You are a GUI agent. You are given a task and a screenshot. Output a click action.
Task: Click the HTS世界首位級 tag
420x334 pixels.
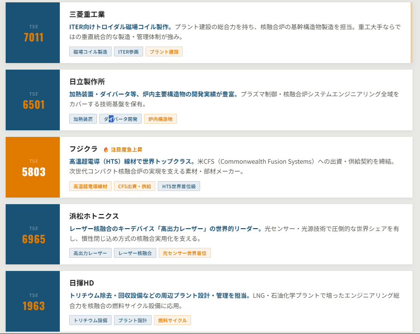pyautogui.click(x=179, y=186)
